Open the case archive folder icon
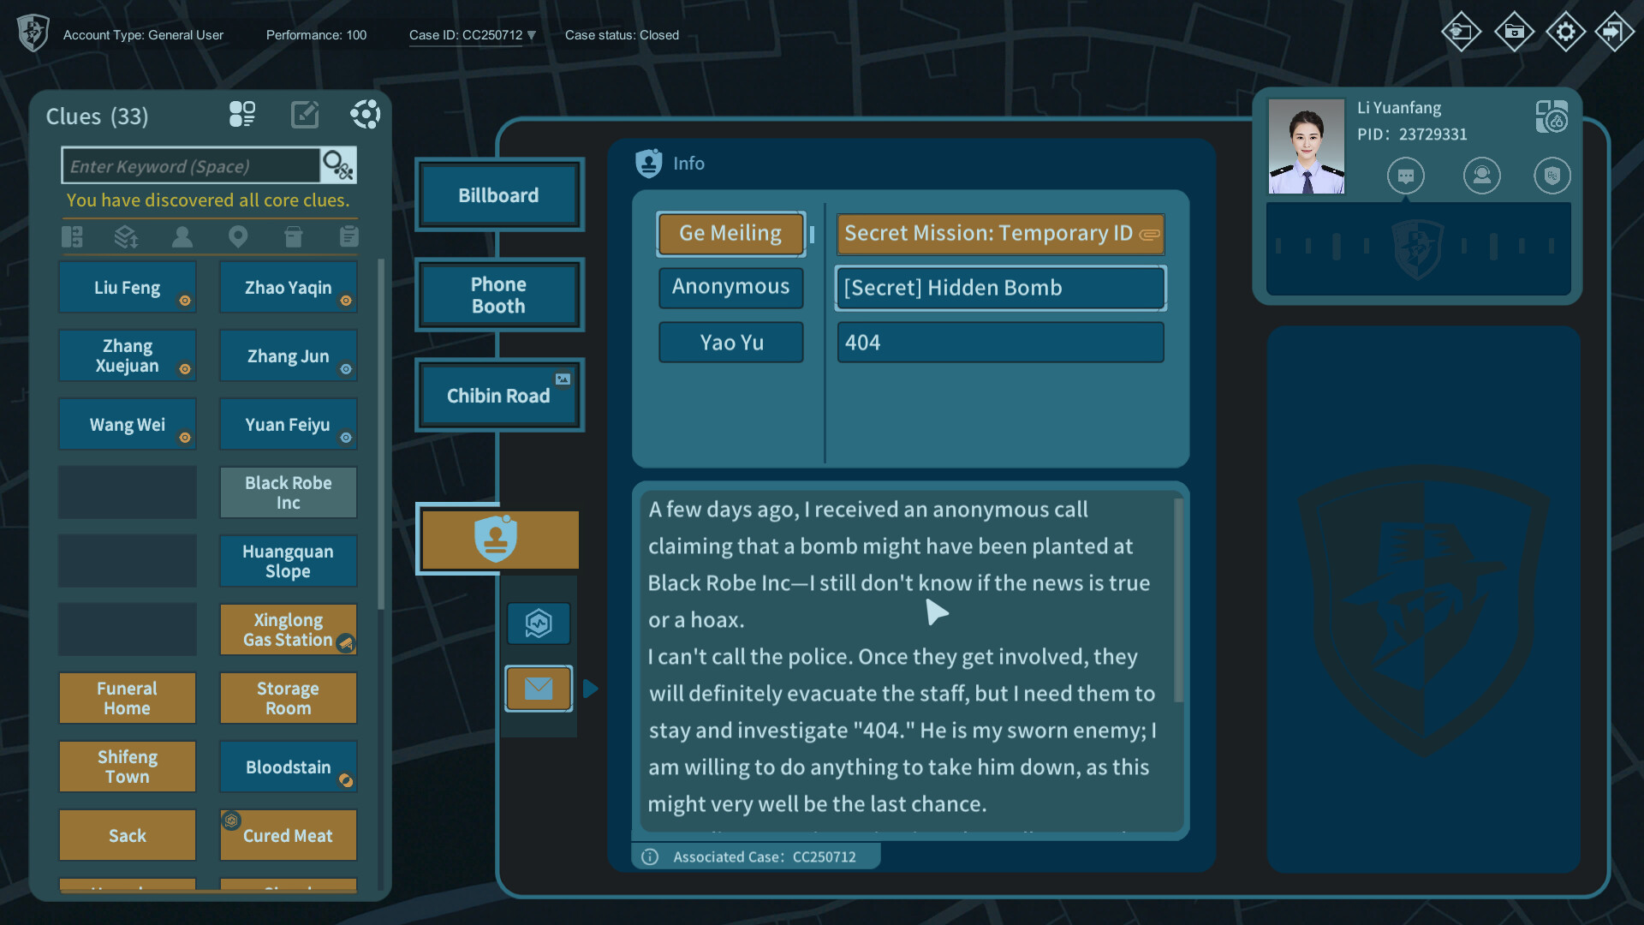Screen dimensions: 1644x925 [x=1514, y=32]
